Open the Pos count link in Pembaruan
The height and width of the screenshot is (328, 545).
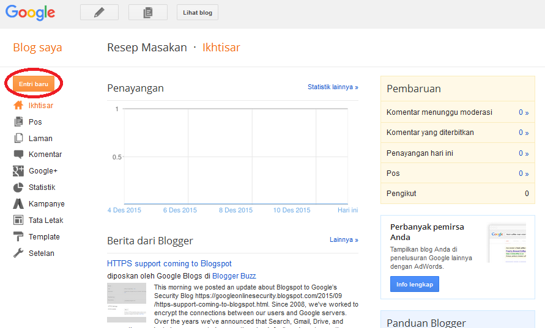pos(524,173)
